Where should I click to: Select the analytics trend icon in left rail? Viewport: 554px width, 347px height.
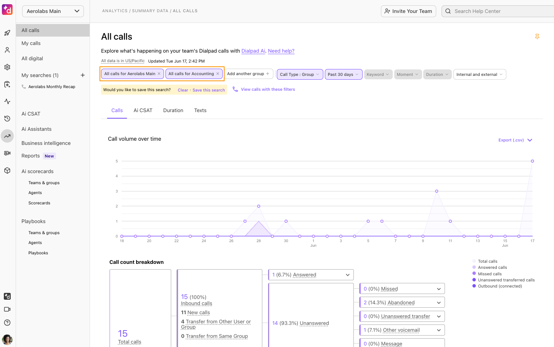click(7, 136)
